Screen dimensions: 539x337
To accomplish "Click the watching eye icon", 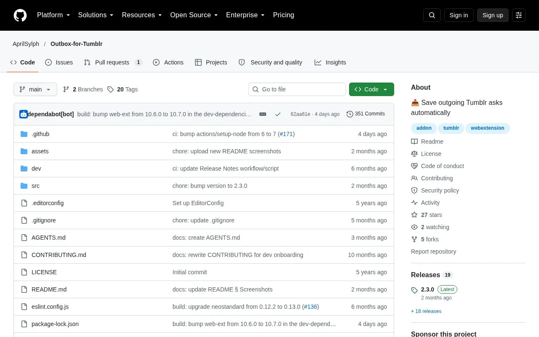I will pyautogui.click(x=414, y=227).
